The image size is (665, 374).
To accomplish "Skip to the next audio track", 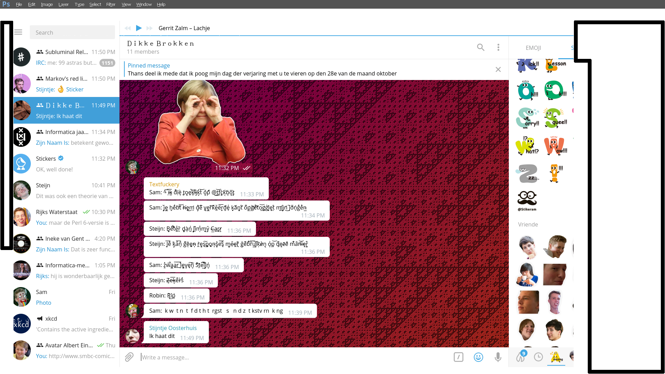I will [x=150, y=28].
